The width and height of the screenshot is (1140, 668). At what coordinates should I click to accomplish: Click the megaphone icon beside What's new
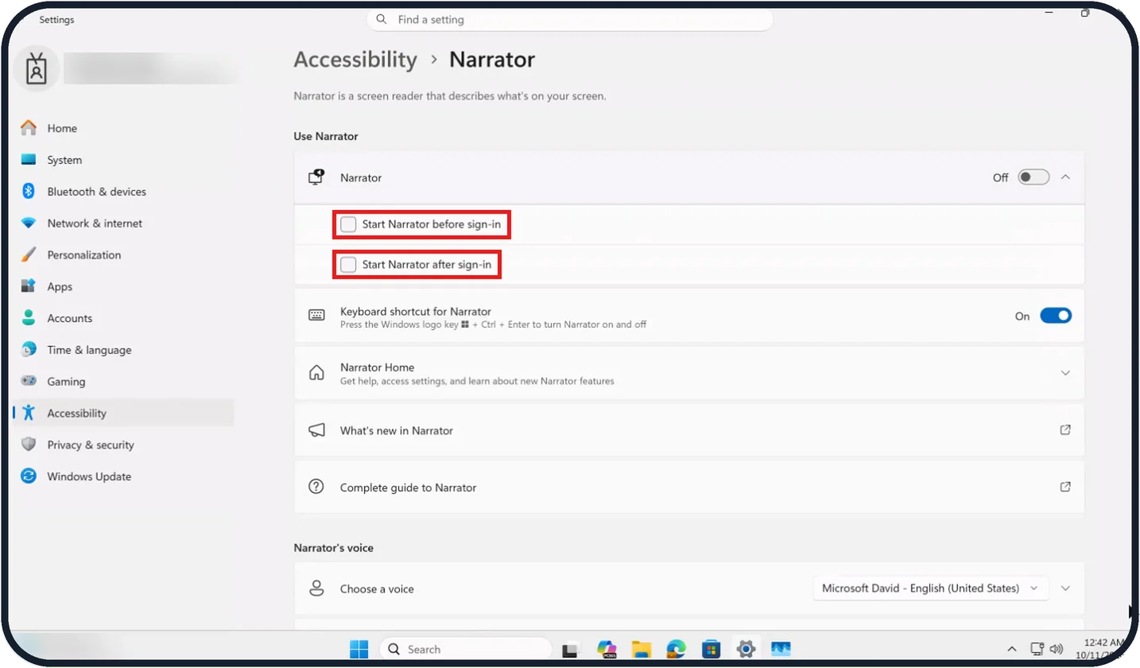point(316,430)
